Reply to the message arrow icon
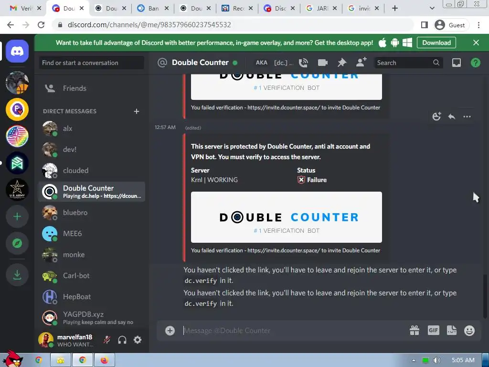The width and height of the screenshot is (489, 367). (452, 117)
